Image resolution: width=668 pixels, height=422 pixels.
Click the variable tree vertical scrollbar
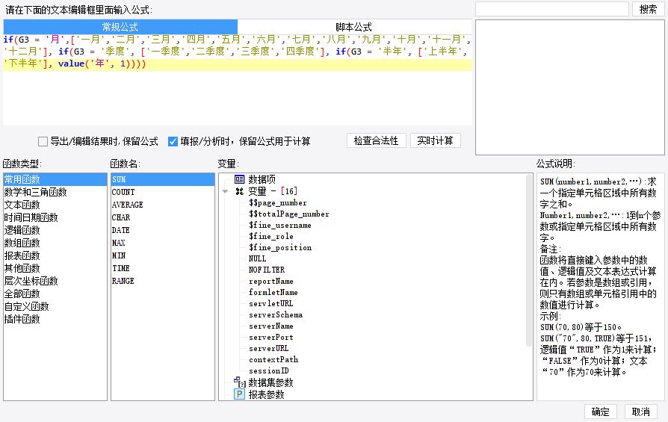click(x=530, y=260)
